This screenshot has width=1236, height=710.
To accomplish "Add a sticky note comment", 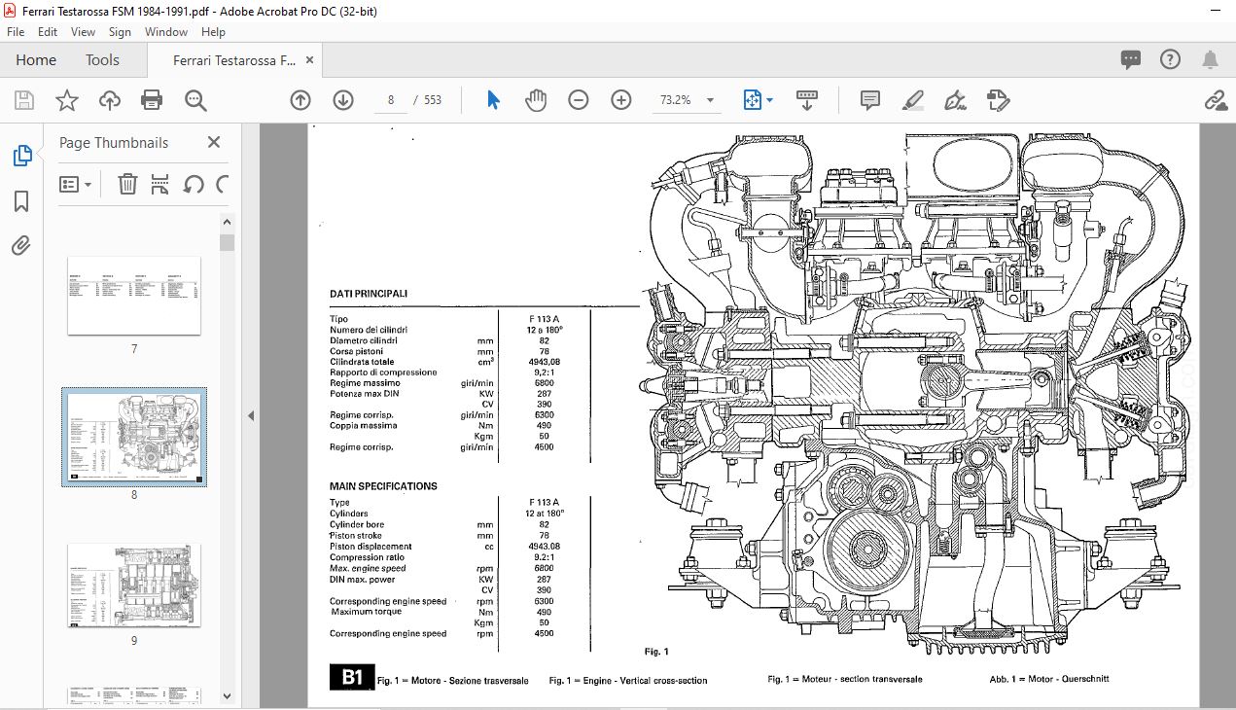I will tap(870, 100).
